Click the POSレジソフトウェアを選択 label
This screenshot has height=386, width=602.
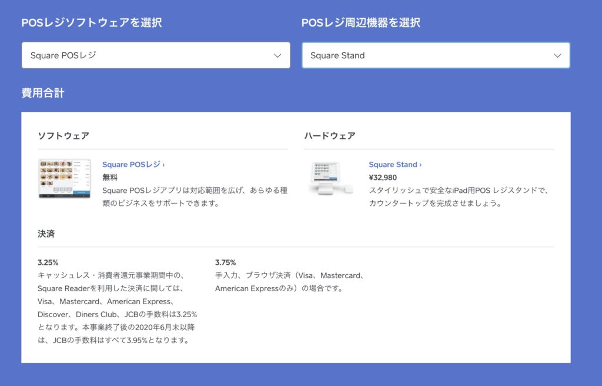[x=91, y=23]
